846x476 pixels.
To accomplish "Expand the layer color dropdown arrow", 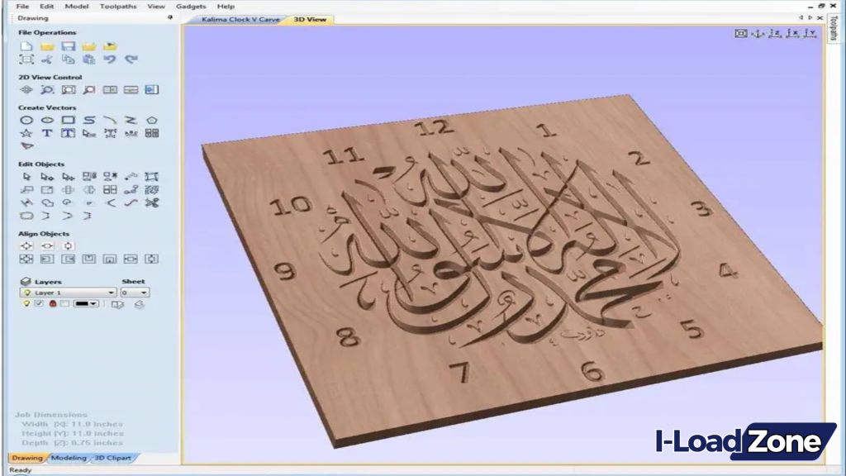I will click(x=95, y=304).
